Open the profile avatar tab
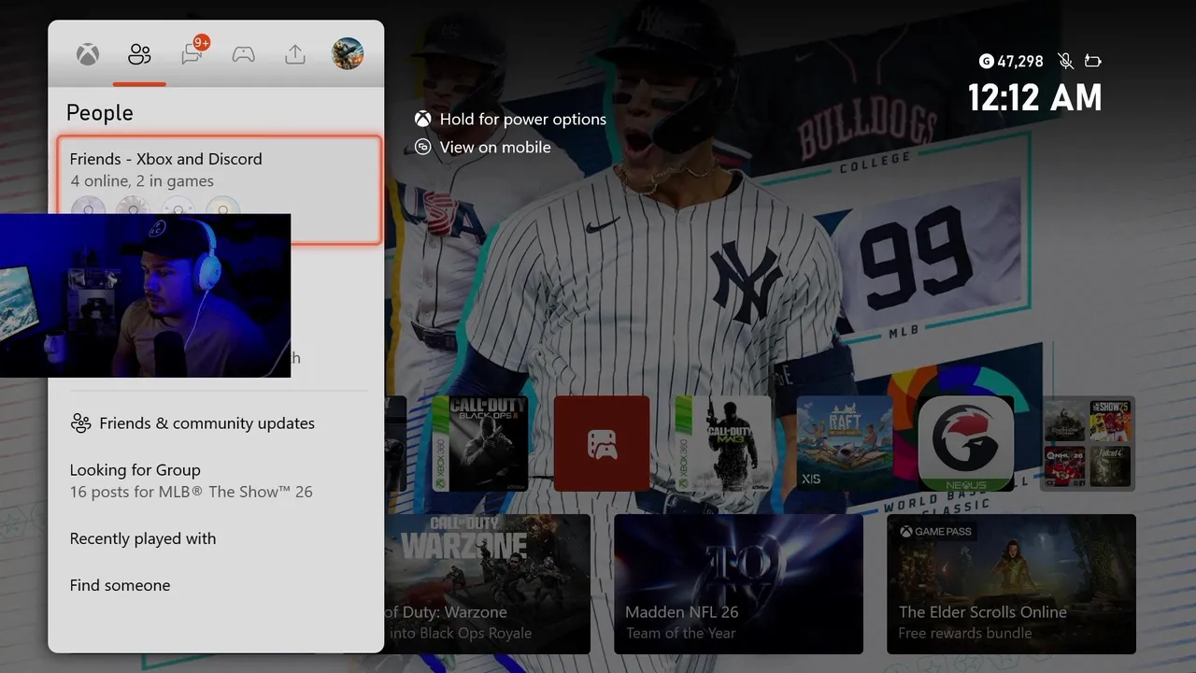Screen dimensions: 1196x673 pos(348,53)
